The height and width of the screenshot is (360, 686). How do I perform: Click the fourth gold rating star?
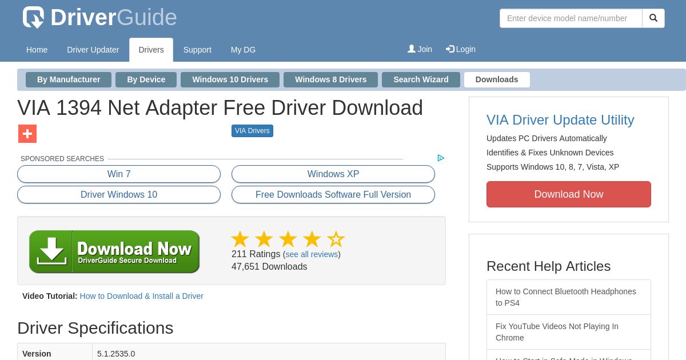pos(312,239)
